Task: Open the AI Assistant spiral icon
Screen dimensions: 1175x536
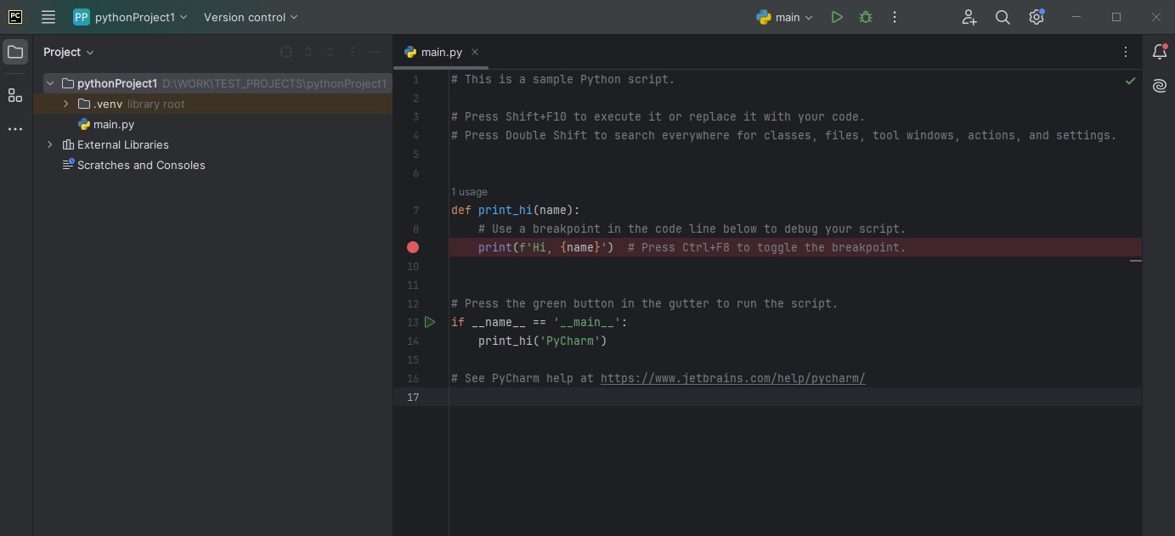Action: click(x=1159, y=86)
